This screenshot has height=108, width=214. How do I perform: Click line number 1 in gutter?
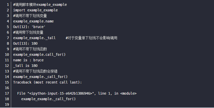8,5
